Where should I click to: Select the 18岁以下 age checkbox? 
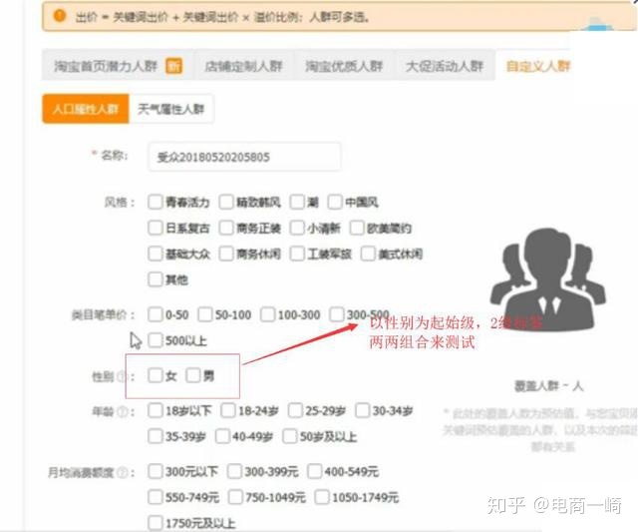pyautogui.click(x=156, y=410)
